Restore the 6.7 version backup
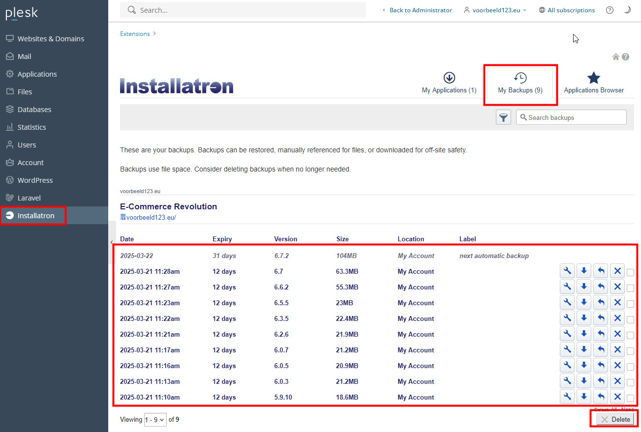This screenshot has width=641, height=432. tap(601, 271)
